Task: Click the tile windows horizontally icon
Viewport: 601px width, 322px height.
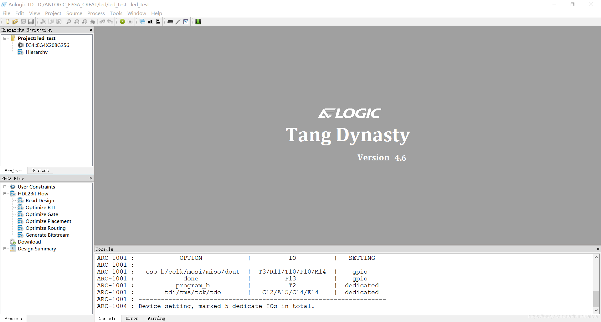Action: (150, 22)
